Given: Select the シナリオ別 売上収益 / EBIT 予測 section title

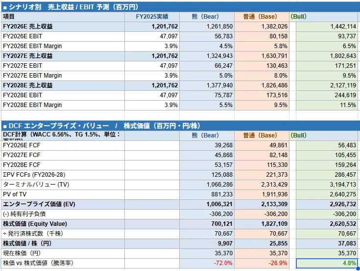Looking at the screenshot, I should coord(71,7).
